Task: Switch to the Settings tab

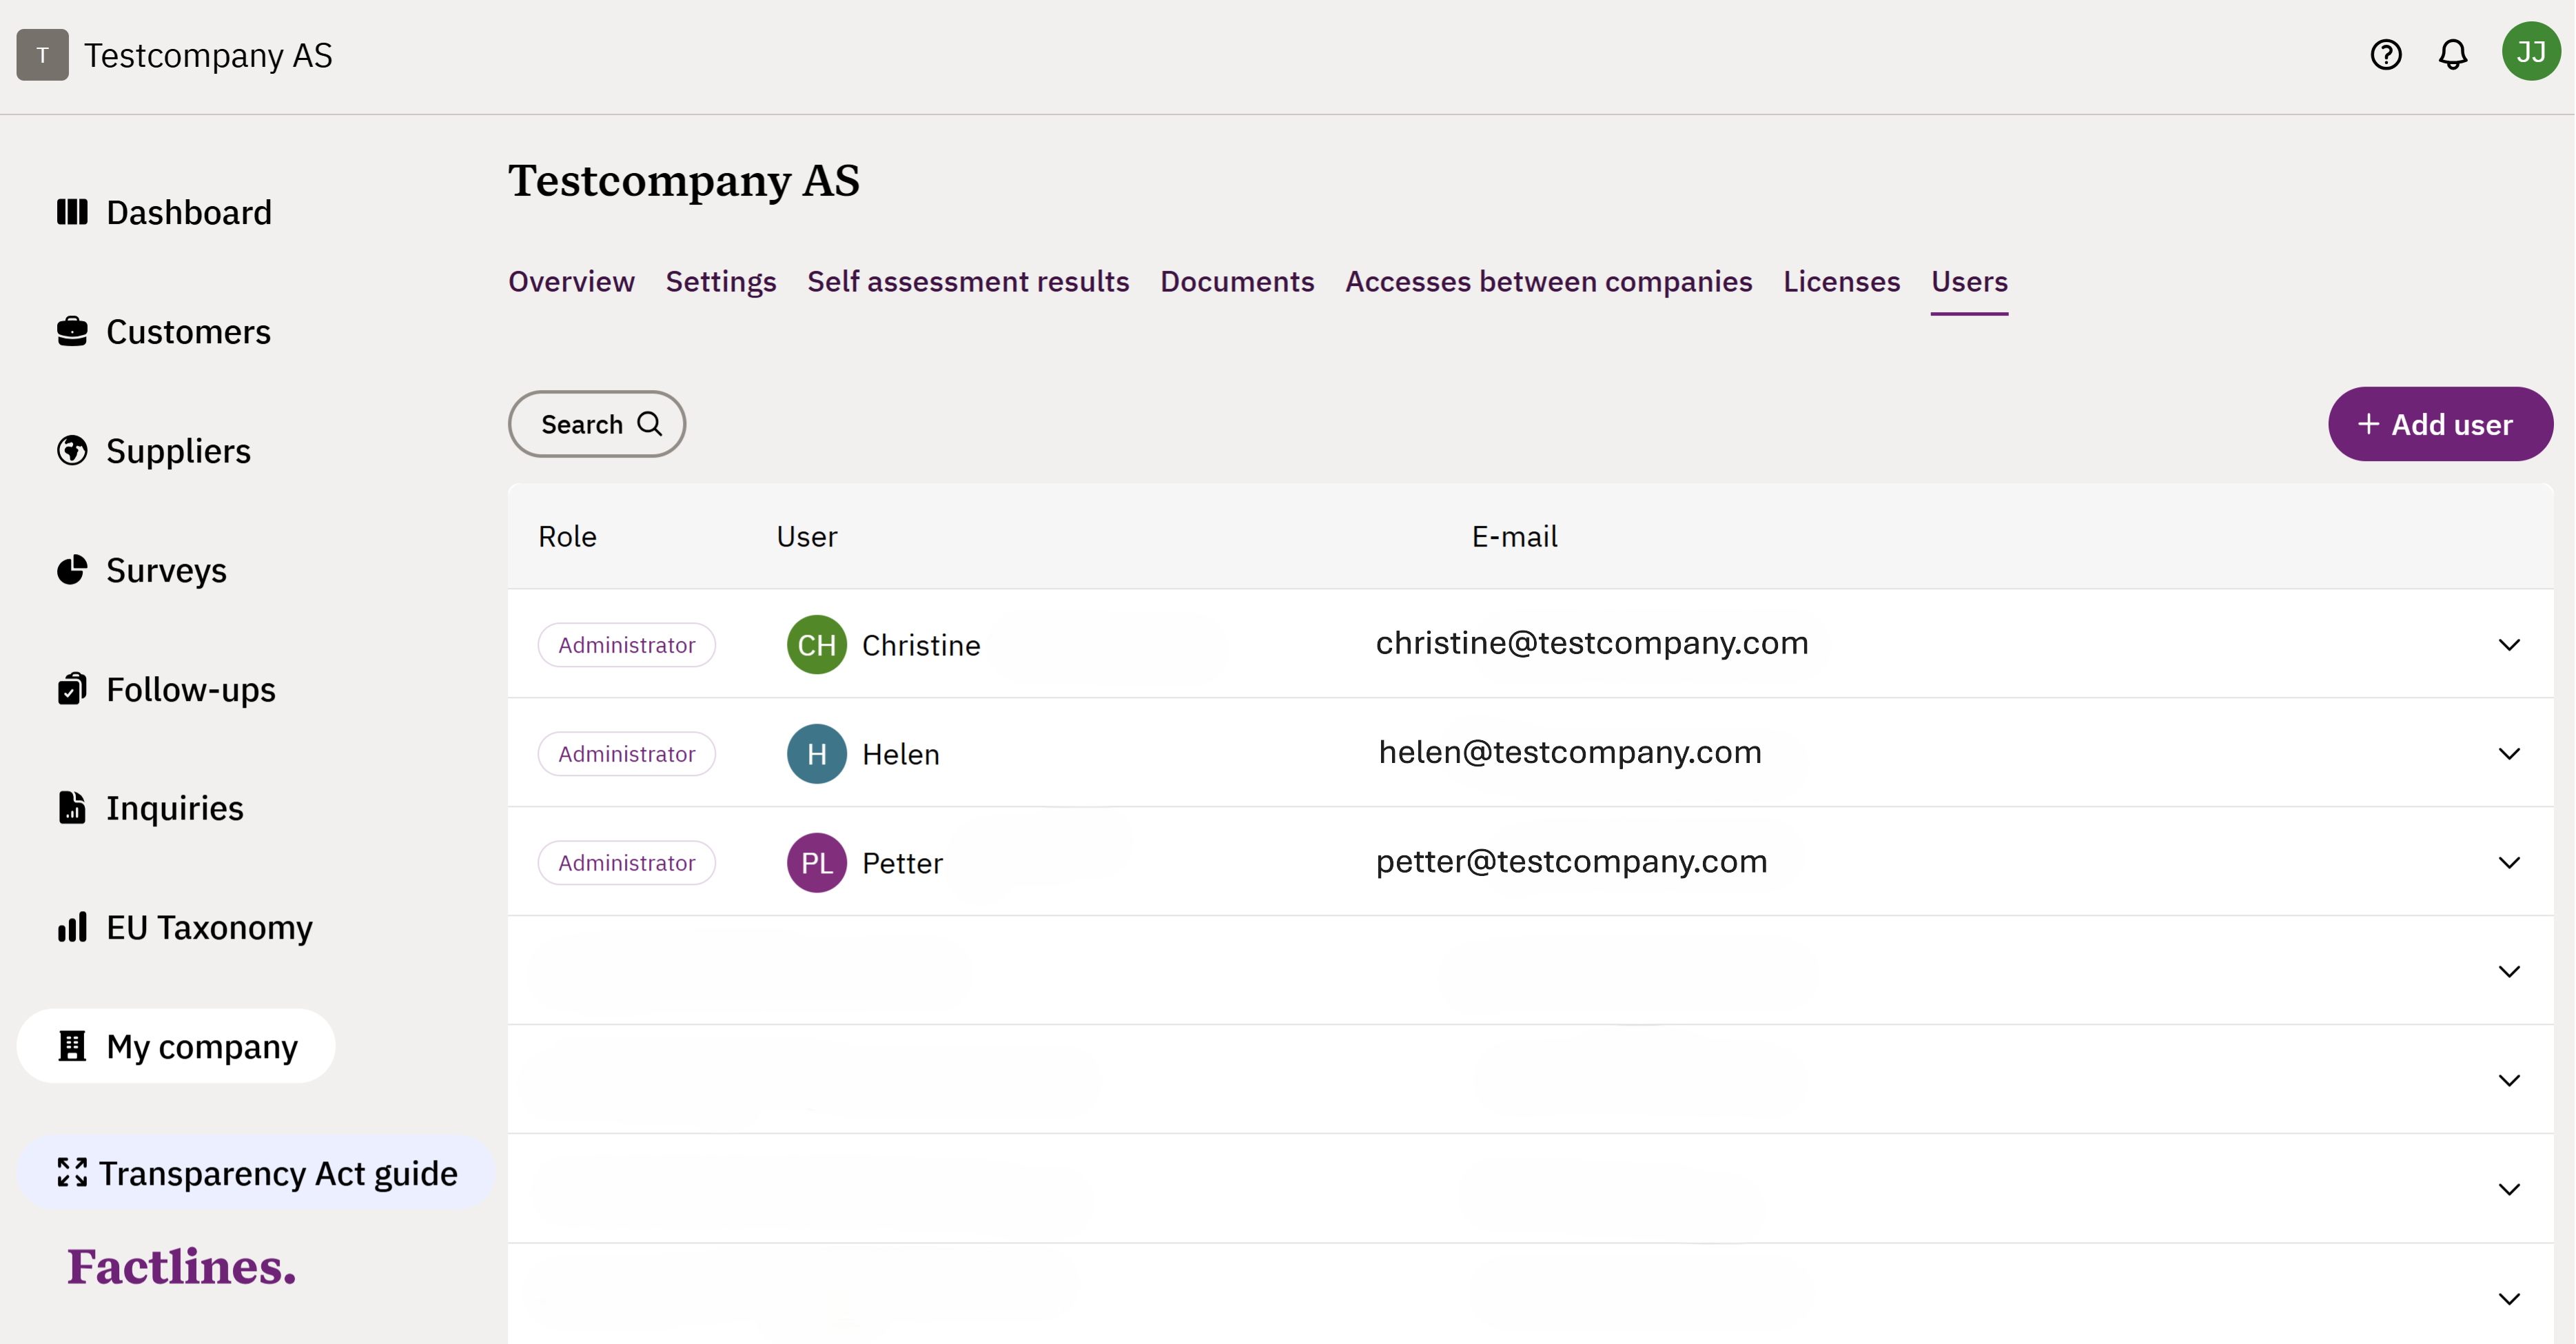Action: click(720, 282)
